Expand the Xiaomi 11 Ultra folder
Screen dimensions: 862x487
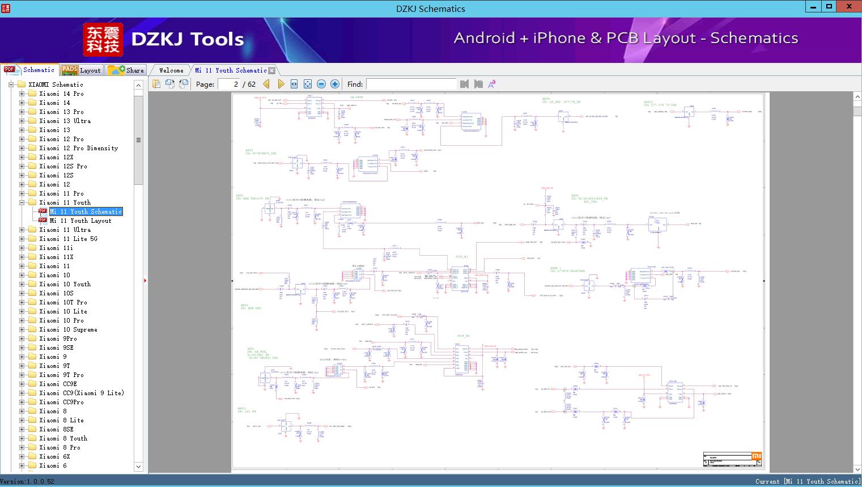tap(22, 230)
